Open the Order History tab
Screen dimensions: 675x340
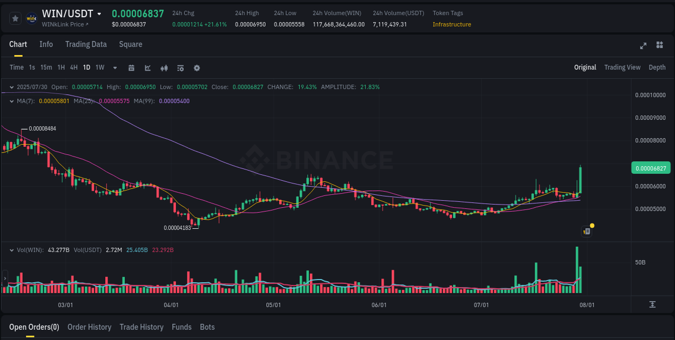click(x=89, y=327)
